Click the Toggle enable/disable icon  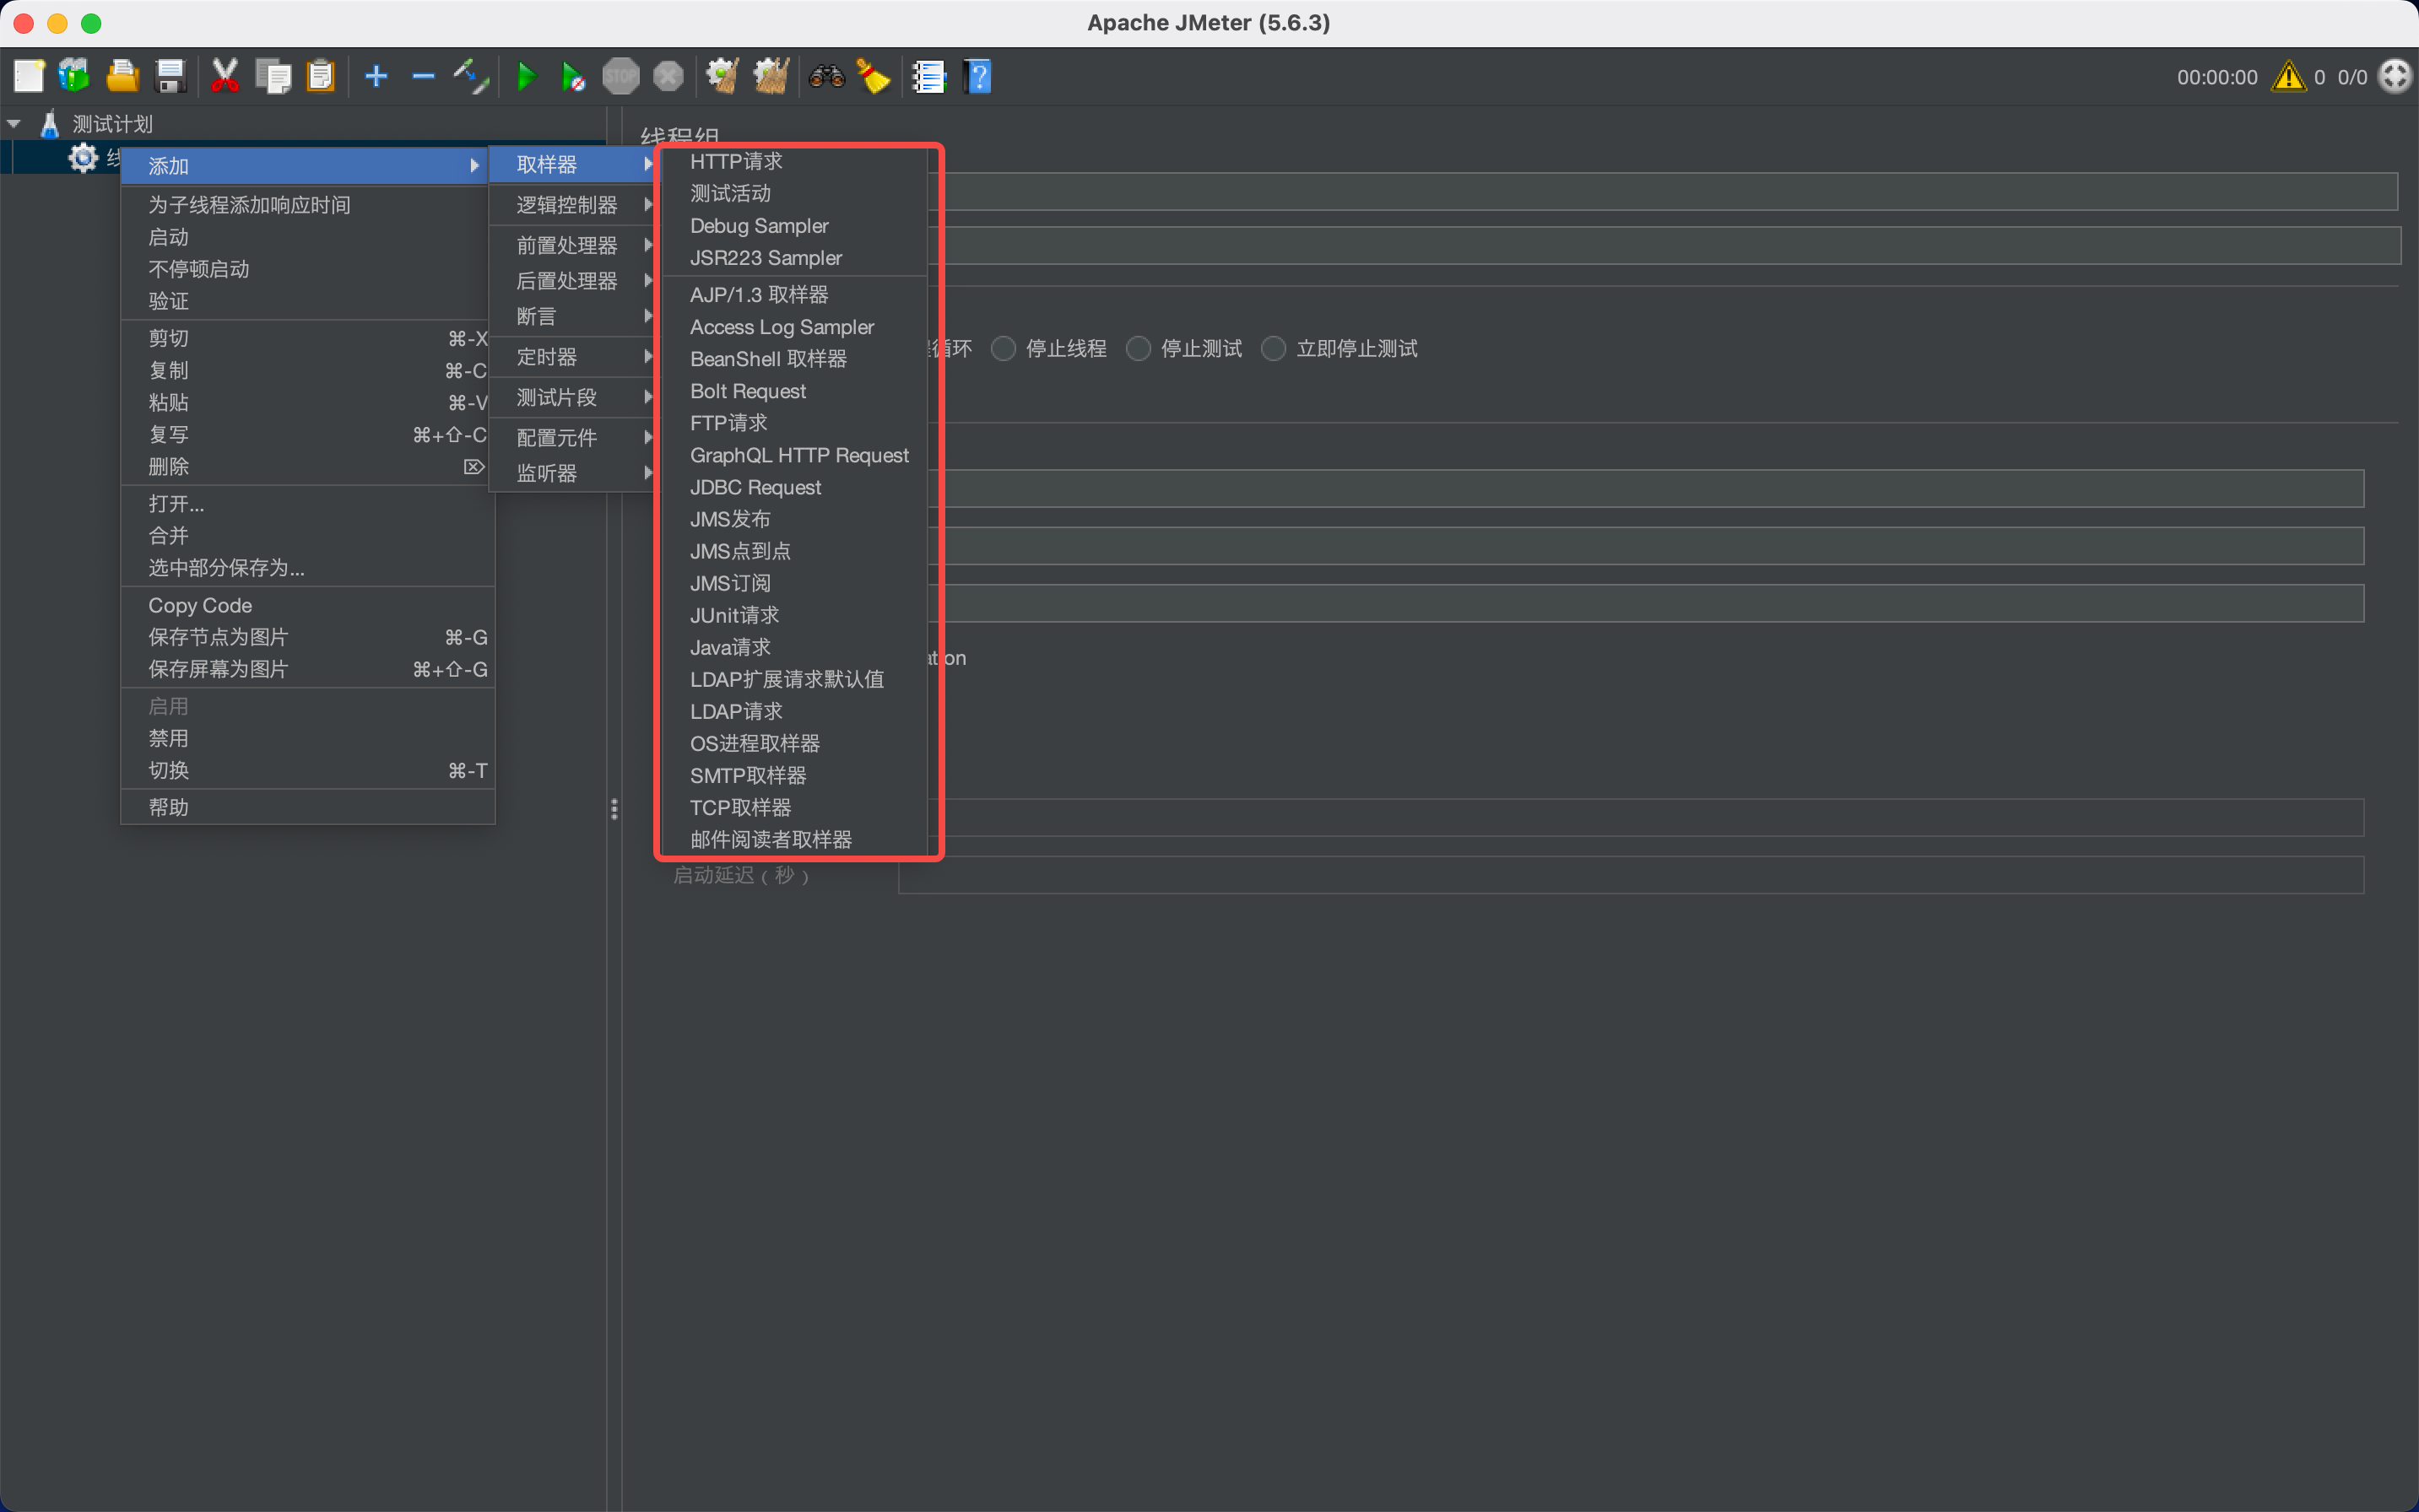[470, 76]
